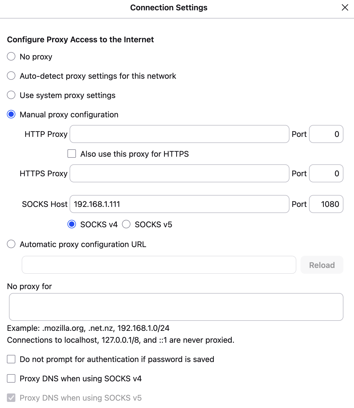
Task: Enable Proxy DNS when using SOCKS v4
Action: 11,378
